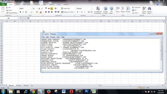Apply Comma Style
This screenshot has height=94, width=167.
[x=85, y=12]
